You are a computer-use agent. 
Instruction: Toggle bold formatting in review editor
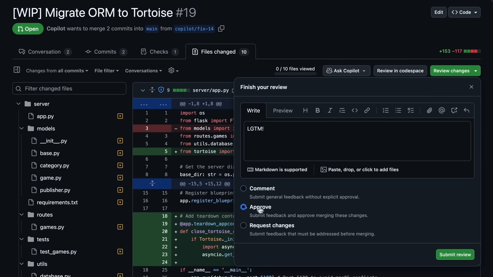click(x=318, y=111)
